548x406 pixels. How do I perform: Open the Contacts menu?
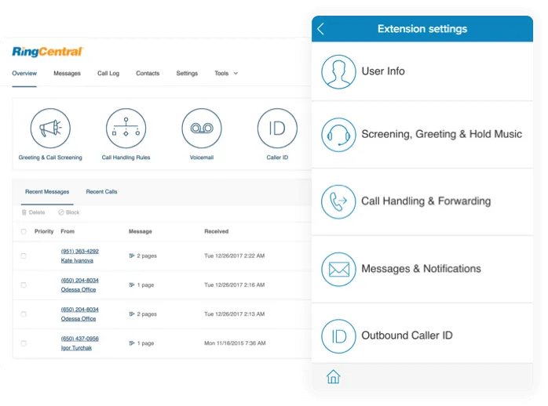[x=148, y=74]
